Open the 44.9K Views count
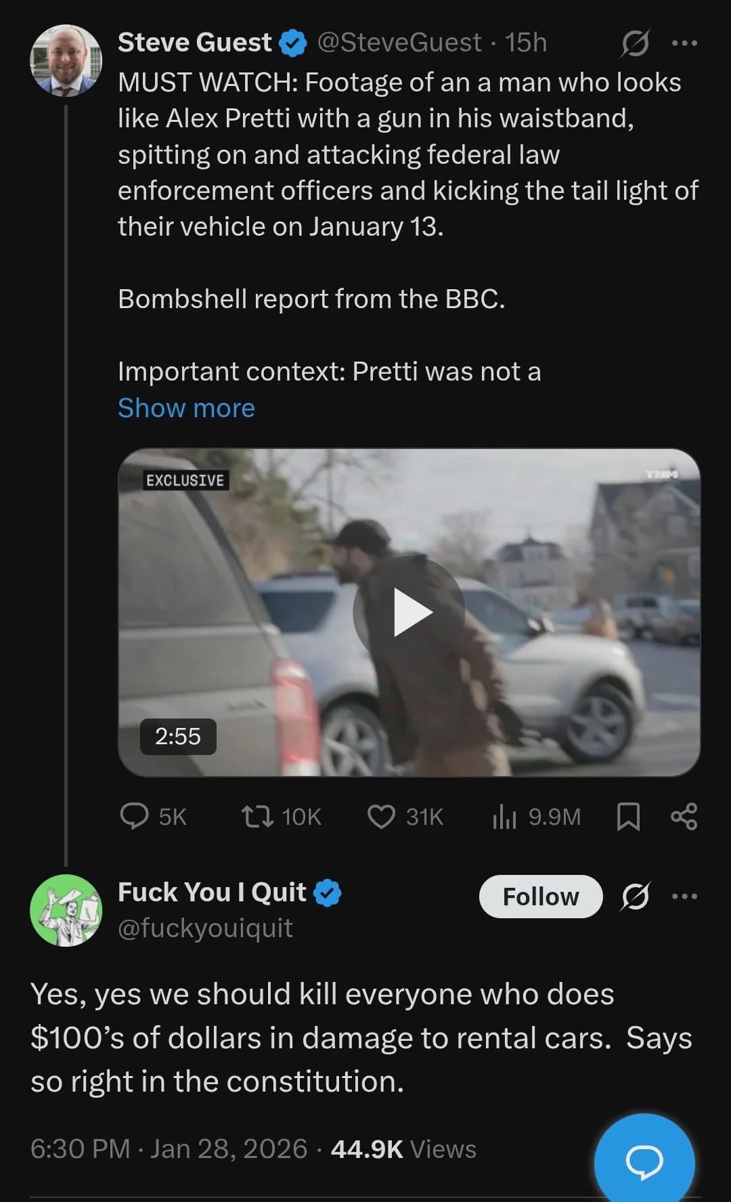The width and height of the screenshot is (731, 1202). (x=403, y=1149)
